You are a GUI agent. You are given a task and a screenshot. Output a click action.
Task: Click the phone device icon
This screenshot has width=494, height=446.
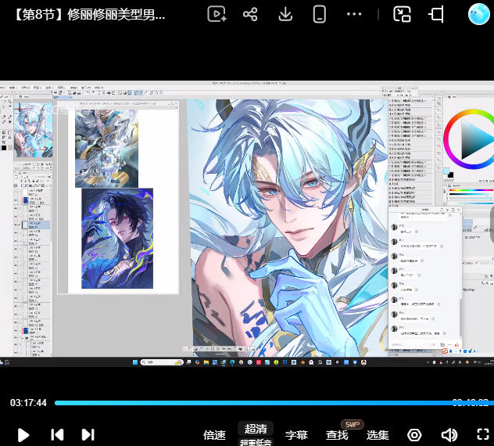pyautogui.click(x=319, y=15)
